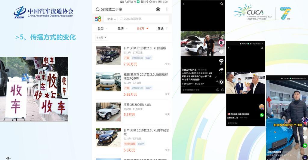The image size is (308, 160).
Task: Open the @唐山小松汽车 profile name
Action: tap(189, 70)
